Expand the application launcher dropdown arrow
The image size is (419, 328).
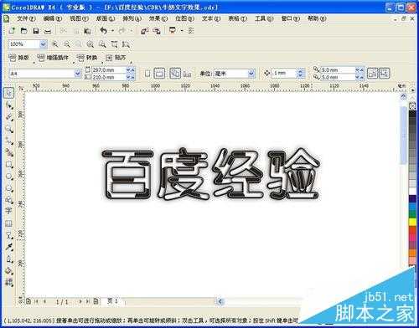(x=182, y=31)
